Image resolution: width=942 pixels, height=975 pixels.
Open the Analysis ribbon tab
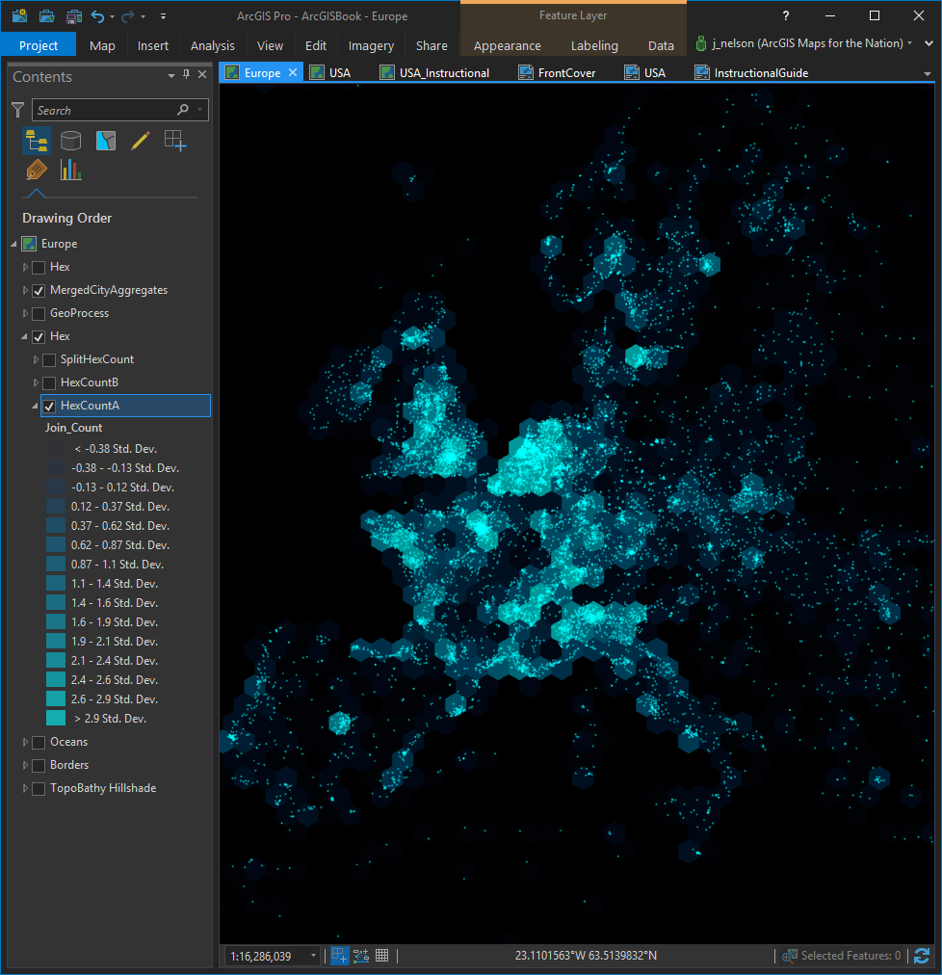click(x=212, y=45)
